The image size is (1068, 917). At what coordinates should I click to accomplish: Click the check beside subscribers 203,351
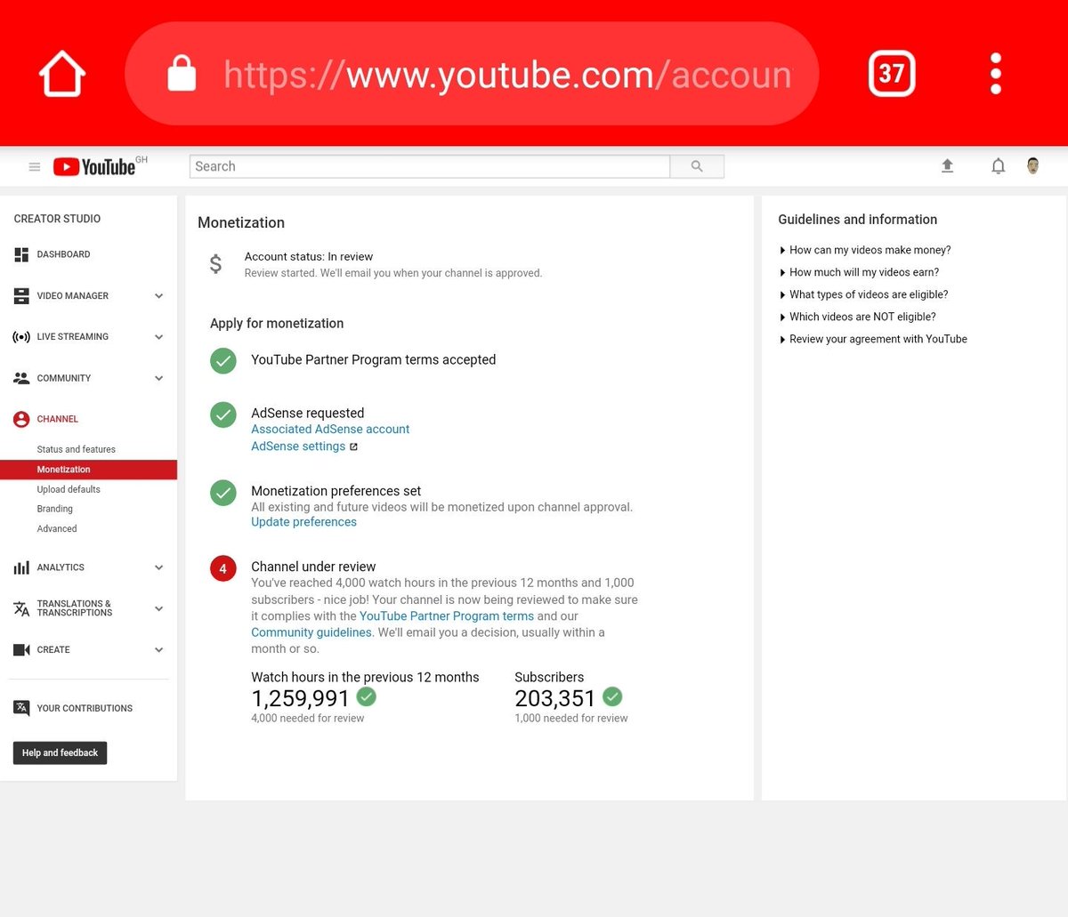(612, 696)
